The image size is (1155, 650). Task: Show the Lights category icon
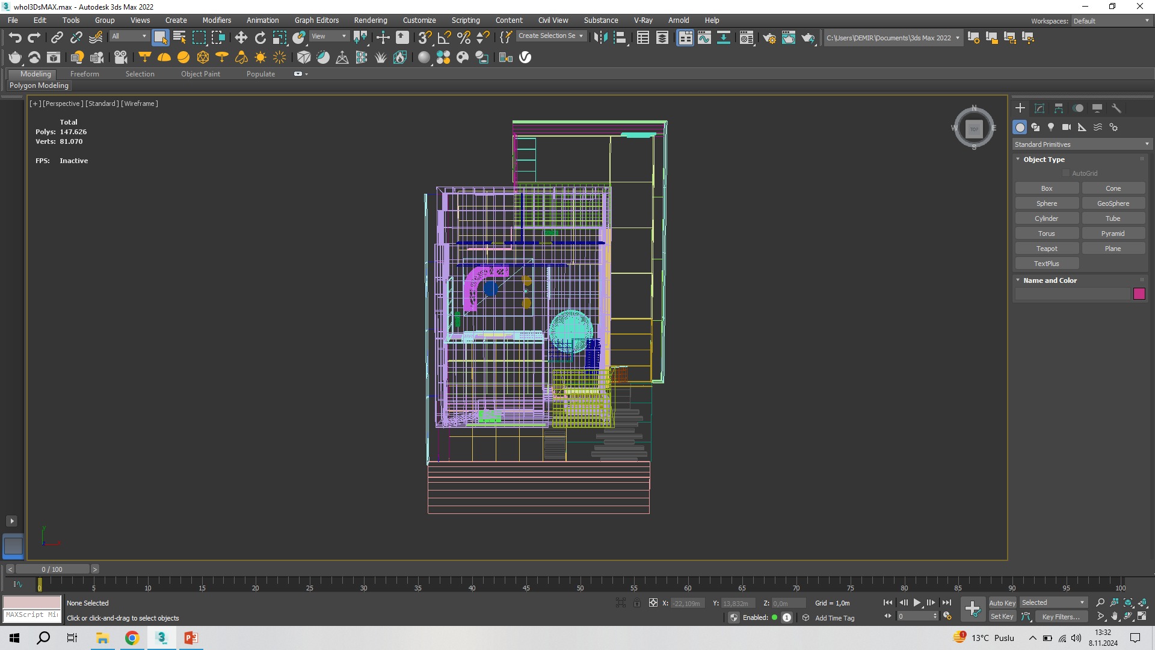click(x=1050, y=127)
